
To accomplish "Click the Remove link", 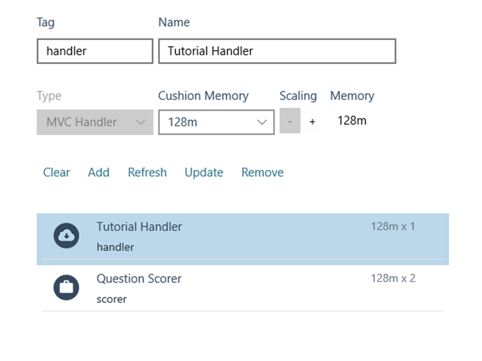I will [262, 172].
